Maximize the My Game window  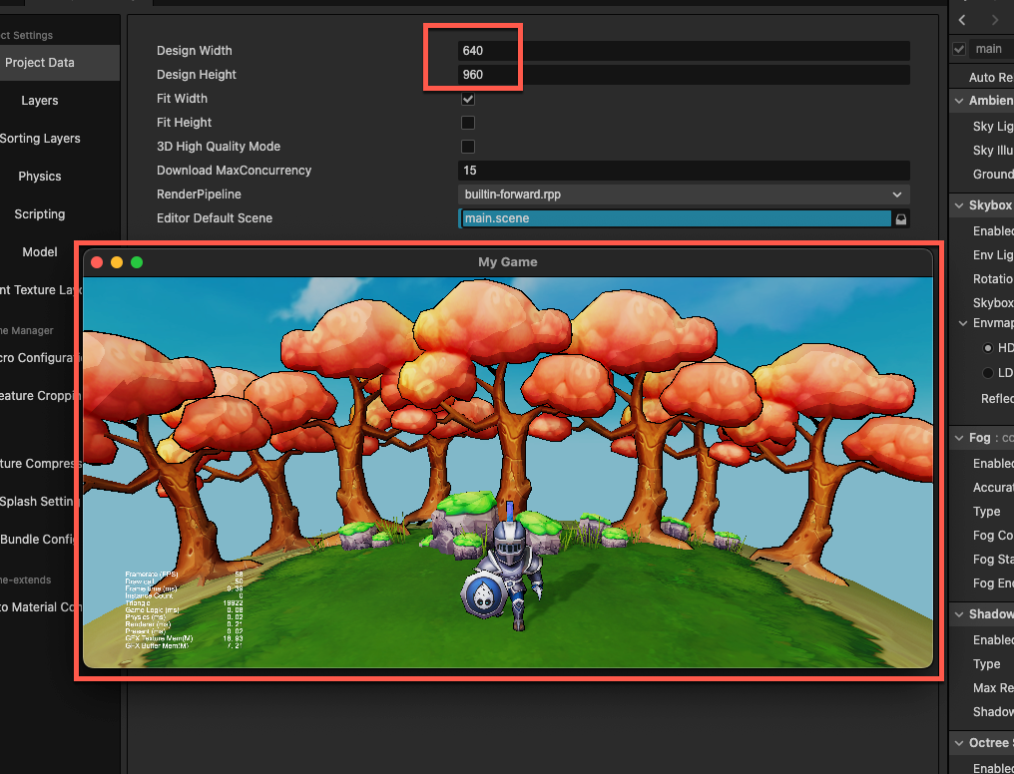tap(137, 262)
